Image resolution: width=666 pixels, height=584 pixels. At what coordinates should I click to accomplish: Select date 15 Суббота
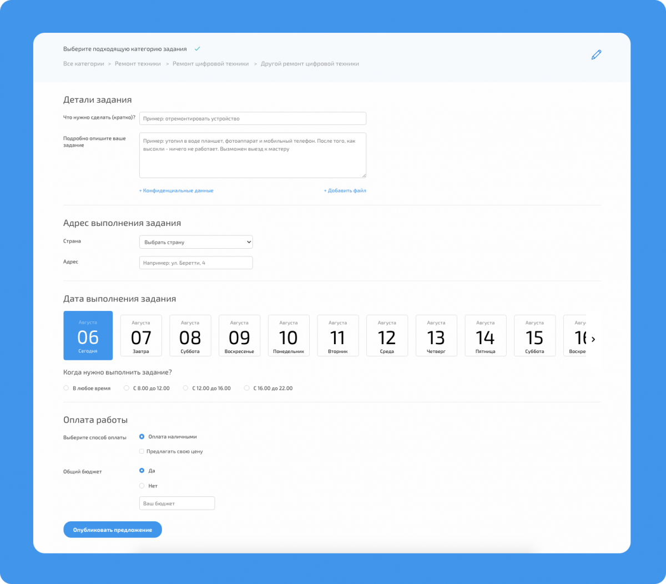(x=534, y=336)
